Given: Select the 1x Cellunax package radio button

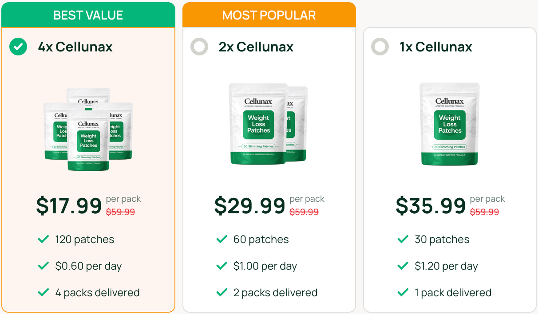Looking at the screenshot, I should [x=380, y=47].
